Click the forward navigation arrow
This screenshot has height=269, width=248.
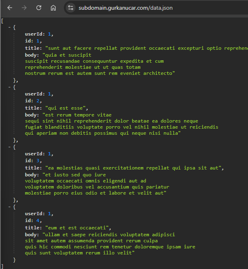(24, 8)
